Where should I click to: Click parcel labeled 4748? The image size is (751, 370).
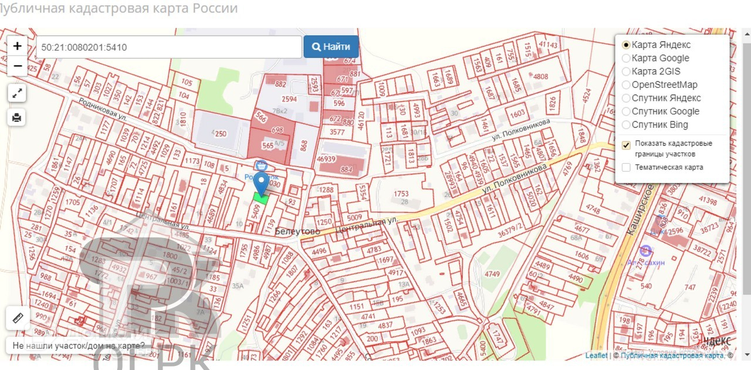(593, 209)
